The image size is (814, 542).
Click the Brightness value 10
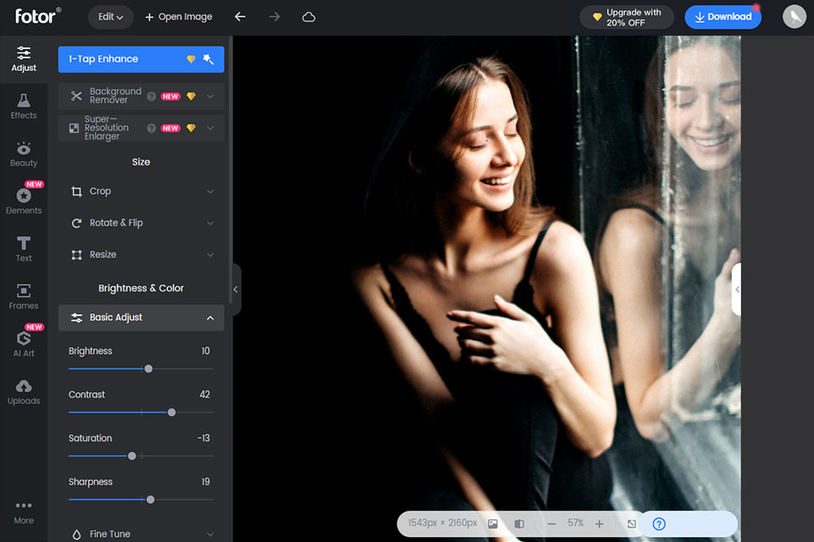[205, 351]
